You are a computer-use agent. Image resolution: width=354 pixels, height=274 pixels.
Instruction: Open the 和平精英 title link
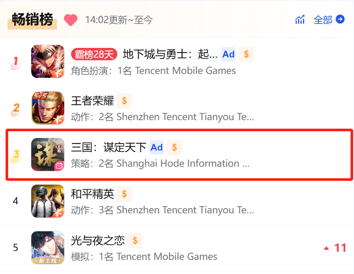pos(92,194)
